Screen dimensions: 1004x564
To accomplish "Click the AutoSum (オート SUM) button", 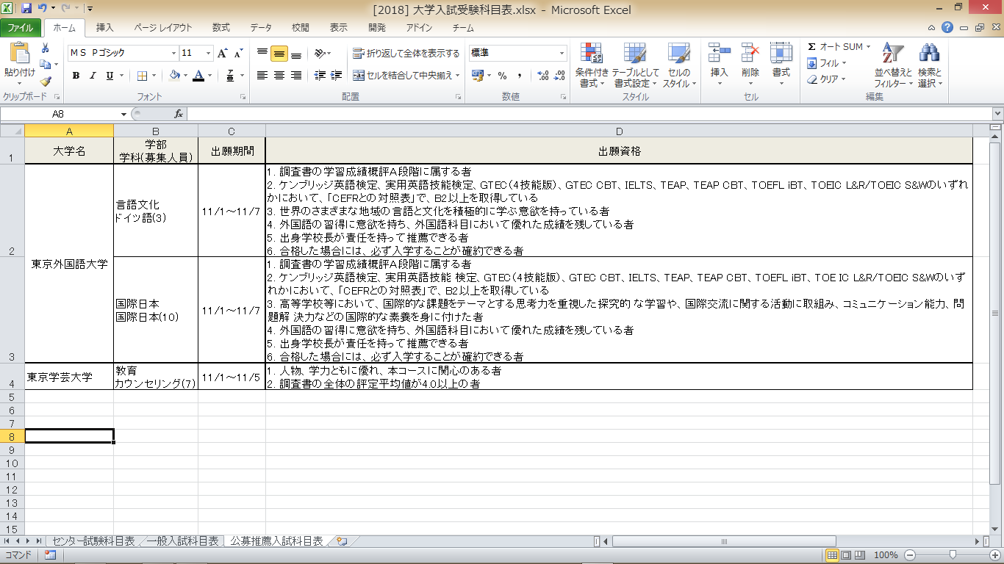I will click(x=836, y=47).
